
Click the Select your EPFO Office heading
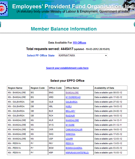[x=67, y=81]
